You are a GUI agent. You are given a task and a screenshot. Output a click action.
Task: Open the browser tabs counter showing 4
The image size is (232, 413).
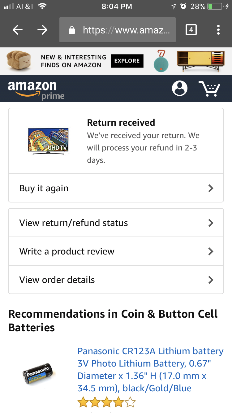[191, 30]
